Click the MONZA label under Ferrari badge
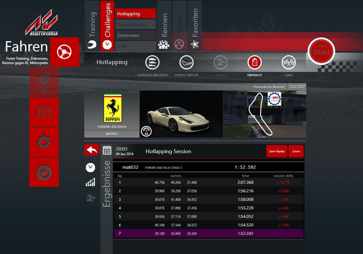363x254 pixels. [112, 134]
